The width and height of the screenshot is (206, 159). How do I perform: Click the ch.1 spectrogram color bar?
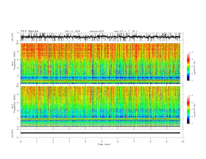pos(188,67)
